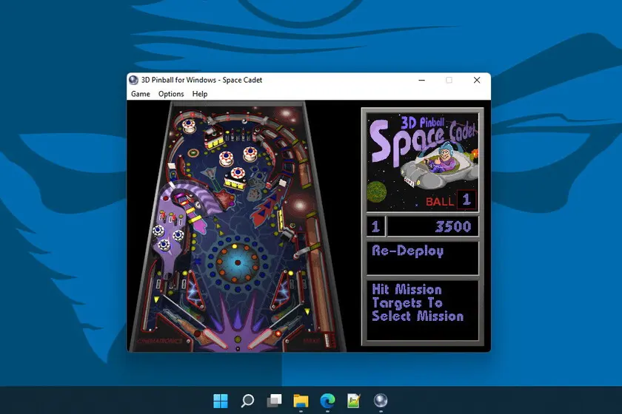Open the notepad app taskbar icon

(354, 401)
